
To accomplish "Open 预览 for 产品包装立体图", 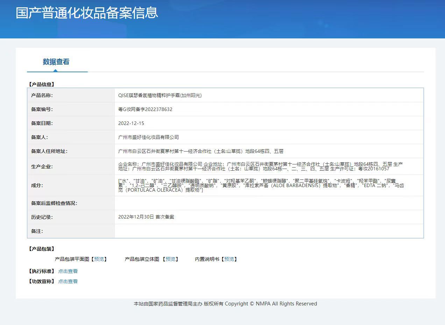I will 170,259.
